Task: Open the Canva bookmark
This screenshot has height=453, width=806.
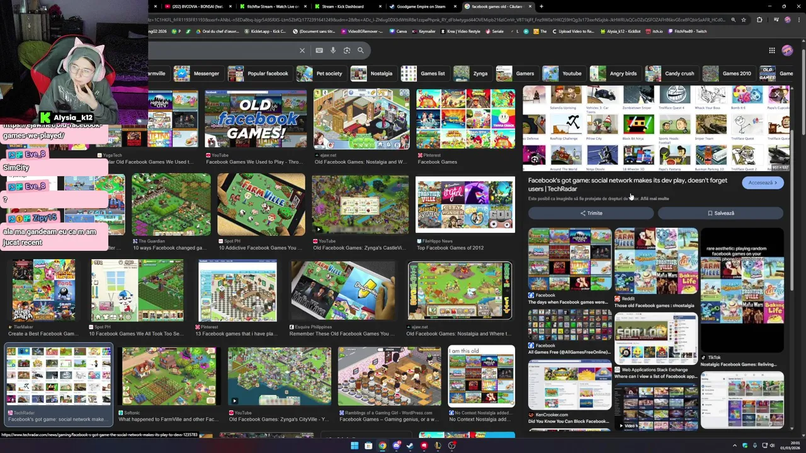Action: click(397, 31)
